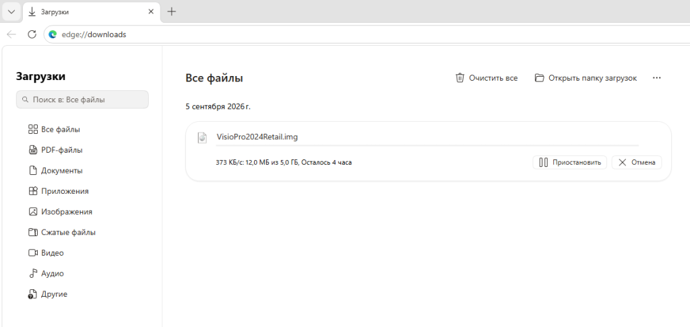Select Приложения category

pos(59,191)
